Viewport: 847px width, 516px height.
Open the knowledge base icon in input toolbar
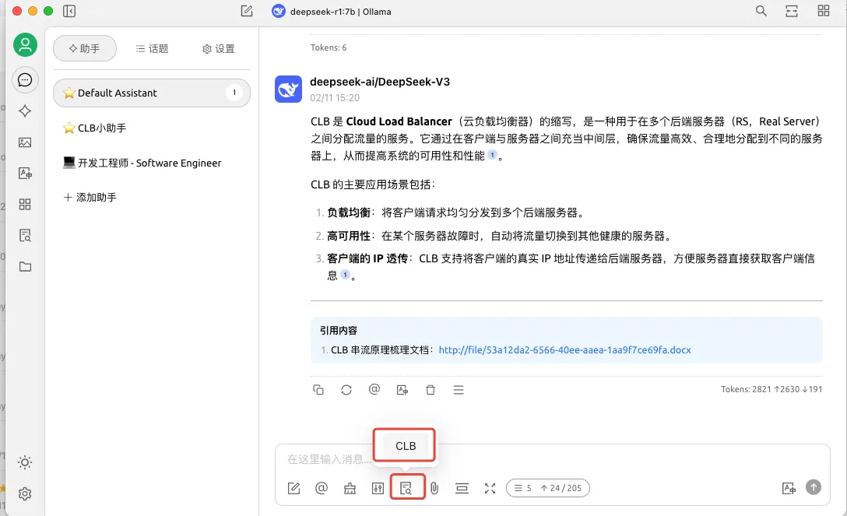point(406,489)
